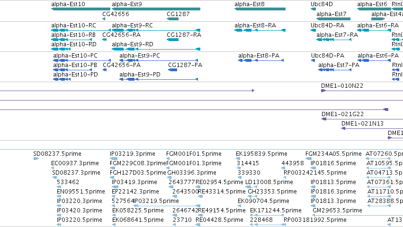403x227 pixels.
Task: Click EST IP03220.3prime
Action: (x=59, y=206)
